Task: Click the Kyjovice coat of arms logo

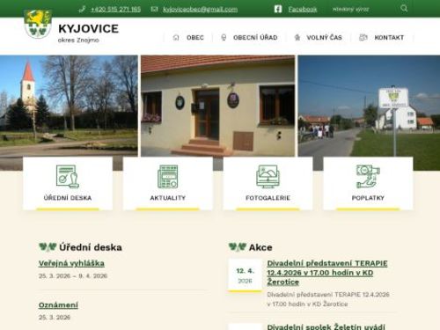Action: (x=38, y=24)
